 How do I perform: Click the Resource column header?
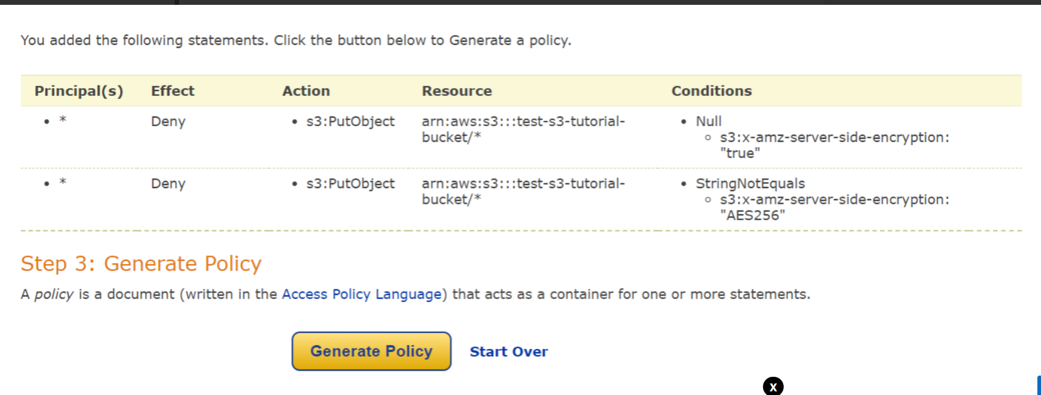[x=457, y=91]
